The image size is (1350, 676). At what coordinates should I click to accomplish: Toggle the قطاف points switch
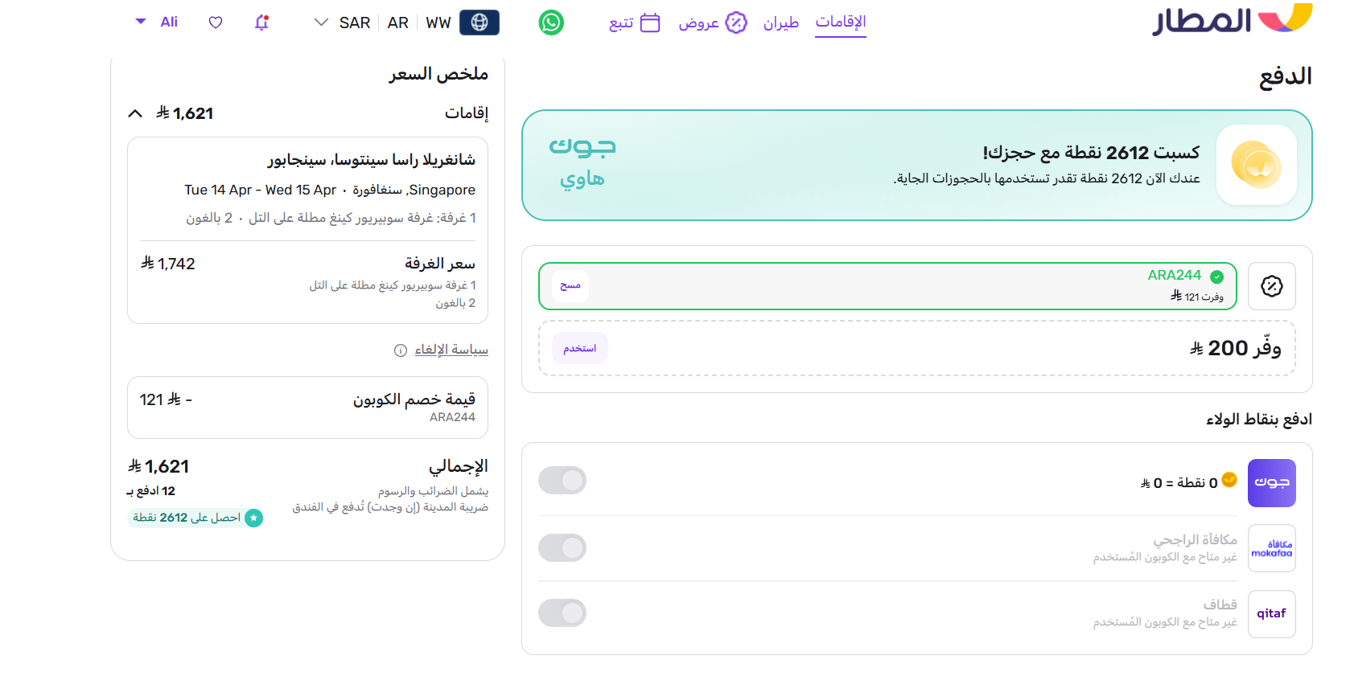(x=562, y=612)
